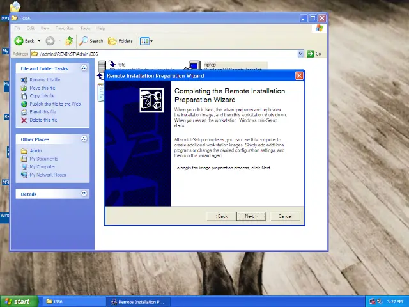Viewport: 409px width, 307px height.
Task: Click Delete this file
Action: [x=43, y=120]
